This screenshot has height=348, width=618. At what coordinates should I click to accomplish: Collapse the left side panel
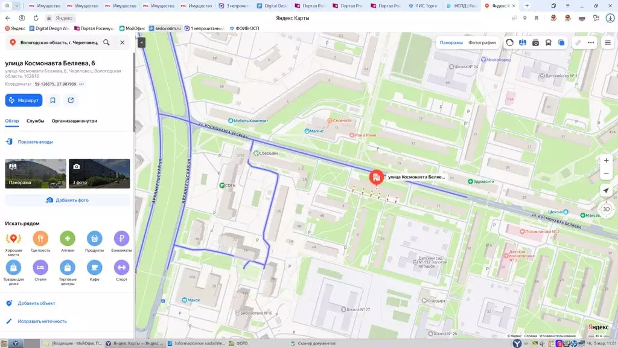tap(141, 43)
